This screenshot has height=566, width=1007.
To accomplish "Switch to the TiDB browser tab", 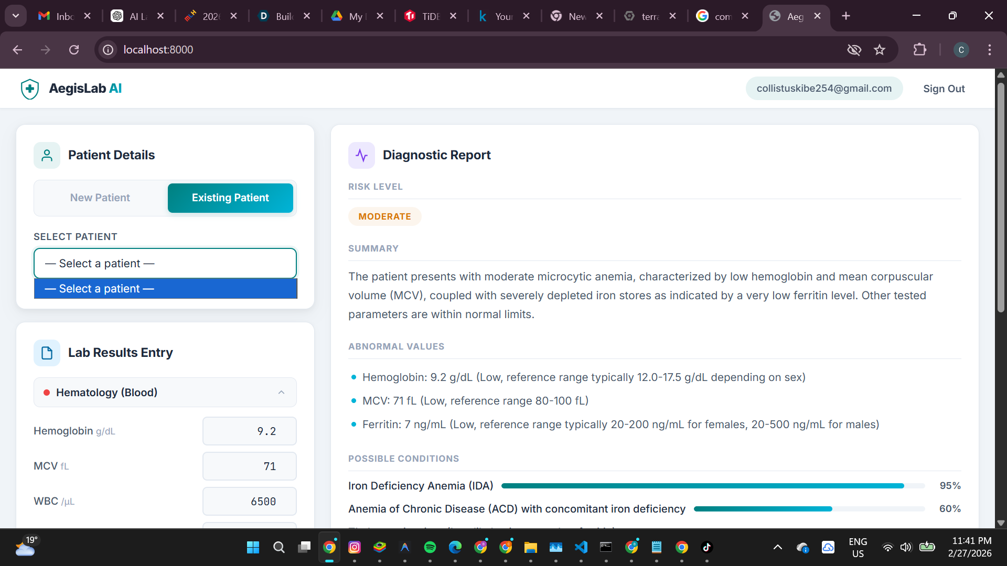I will (x=423, y=16).
